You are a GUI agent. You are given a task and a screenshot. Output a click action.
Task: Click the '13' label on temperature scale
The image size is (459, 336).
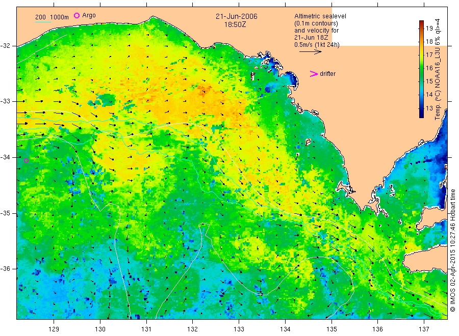click(429, 108)
